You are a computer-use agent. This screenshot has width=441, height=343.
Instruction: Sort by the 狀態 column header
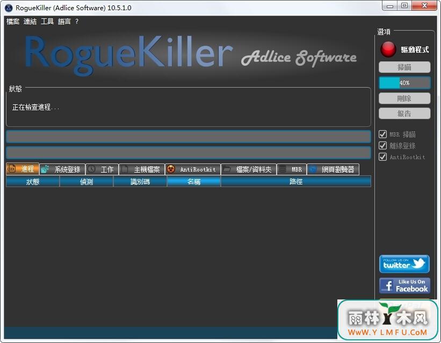click(x=33, y=181)
